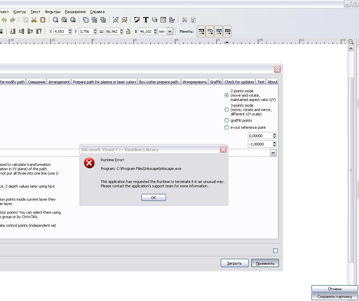Open the Check for updates tab

click(239, 82)
